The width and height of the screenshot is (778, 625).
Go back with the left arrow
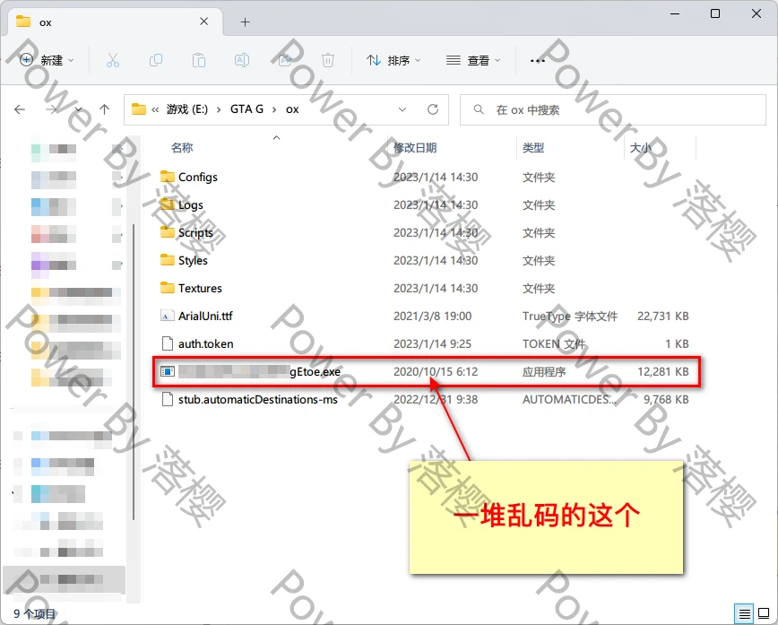tap(20, 109)
